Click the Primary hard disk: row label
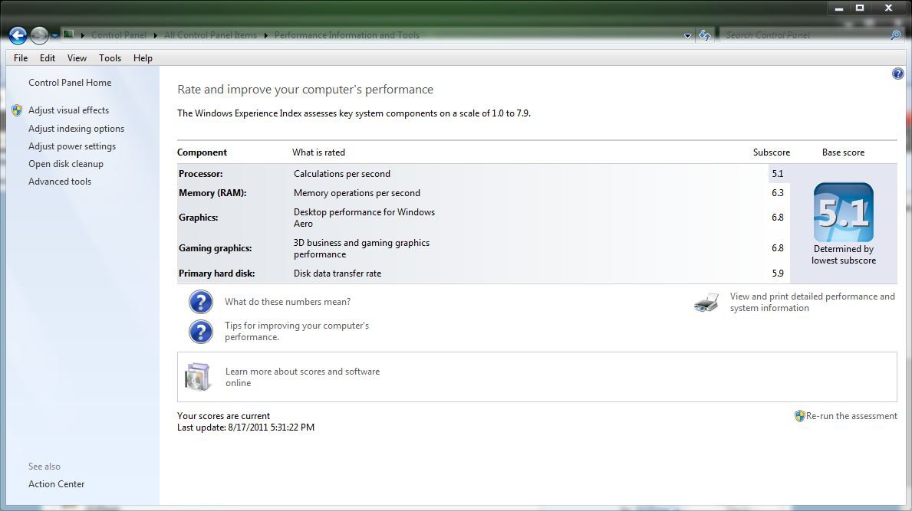The height and width of the screenshot is (511, 912). [216, 273]
